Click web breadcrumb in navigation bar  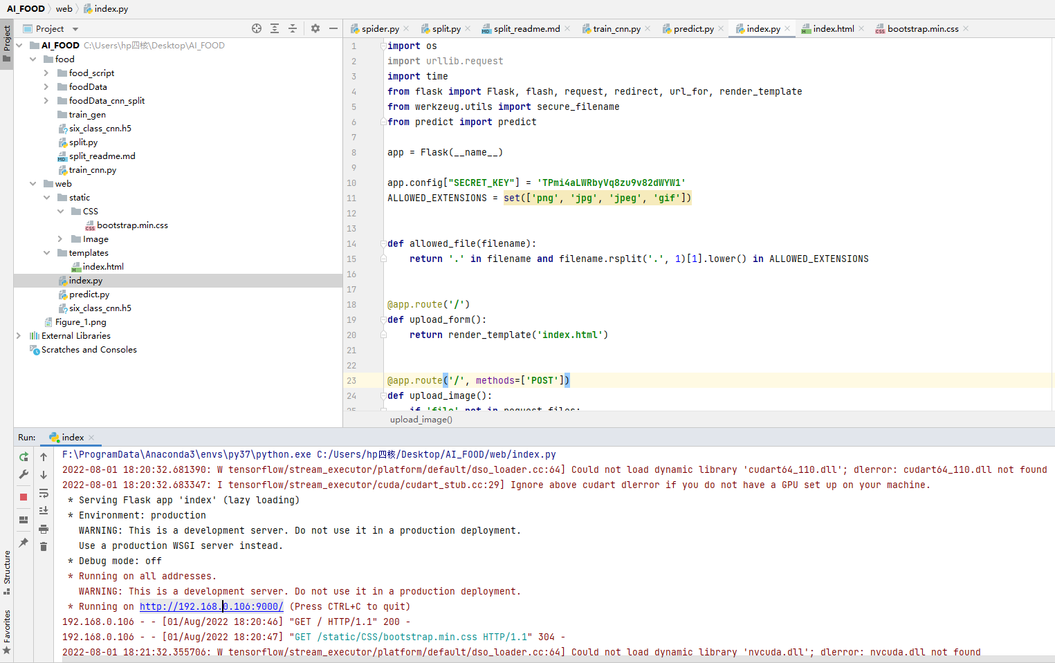tap(64, 9)
